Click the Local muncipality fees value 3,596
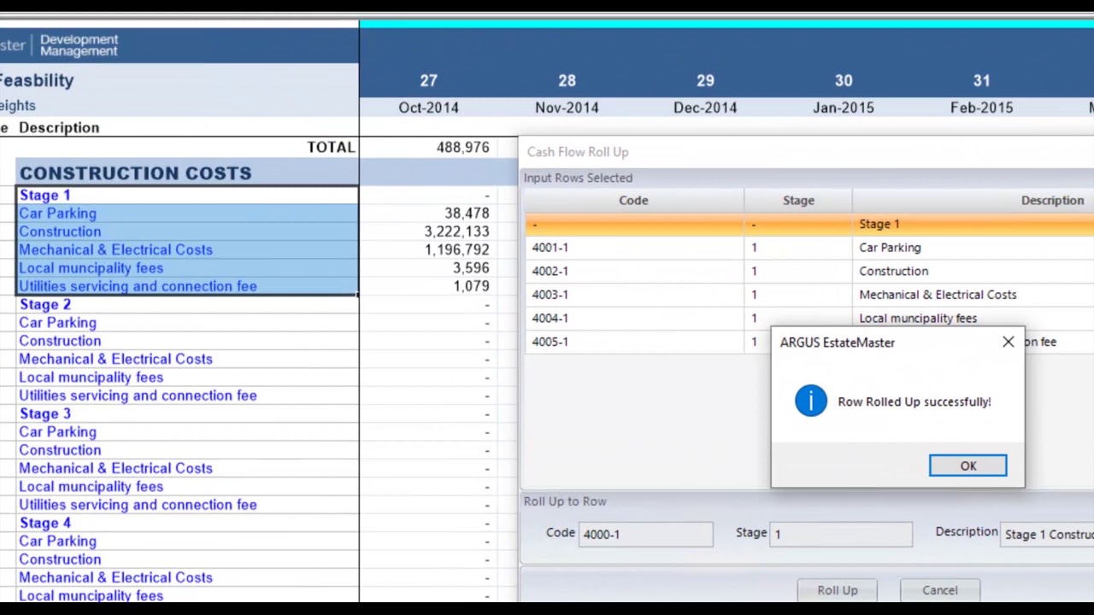Screen dimensions: 1094x615 coord(471,268)
